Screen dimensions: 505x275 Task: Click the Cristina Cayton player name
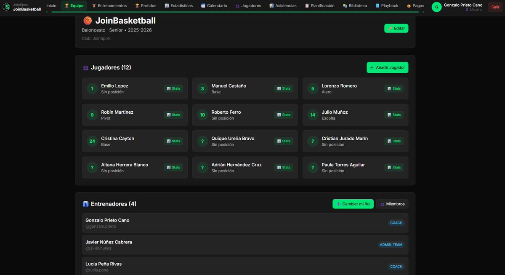click(117, 138)
